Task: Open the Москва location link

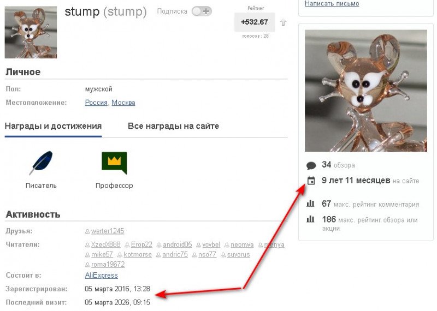Action: tap(123, 103)
